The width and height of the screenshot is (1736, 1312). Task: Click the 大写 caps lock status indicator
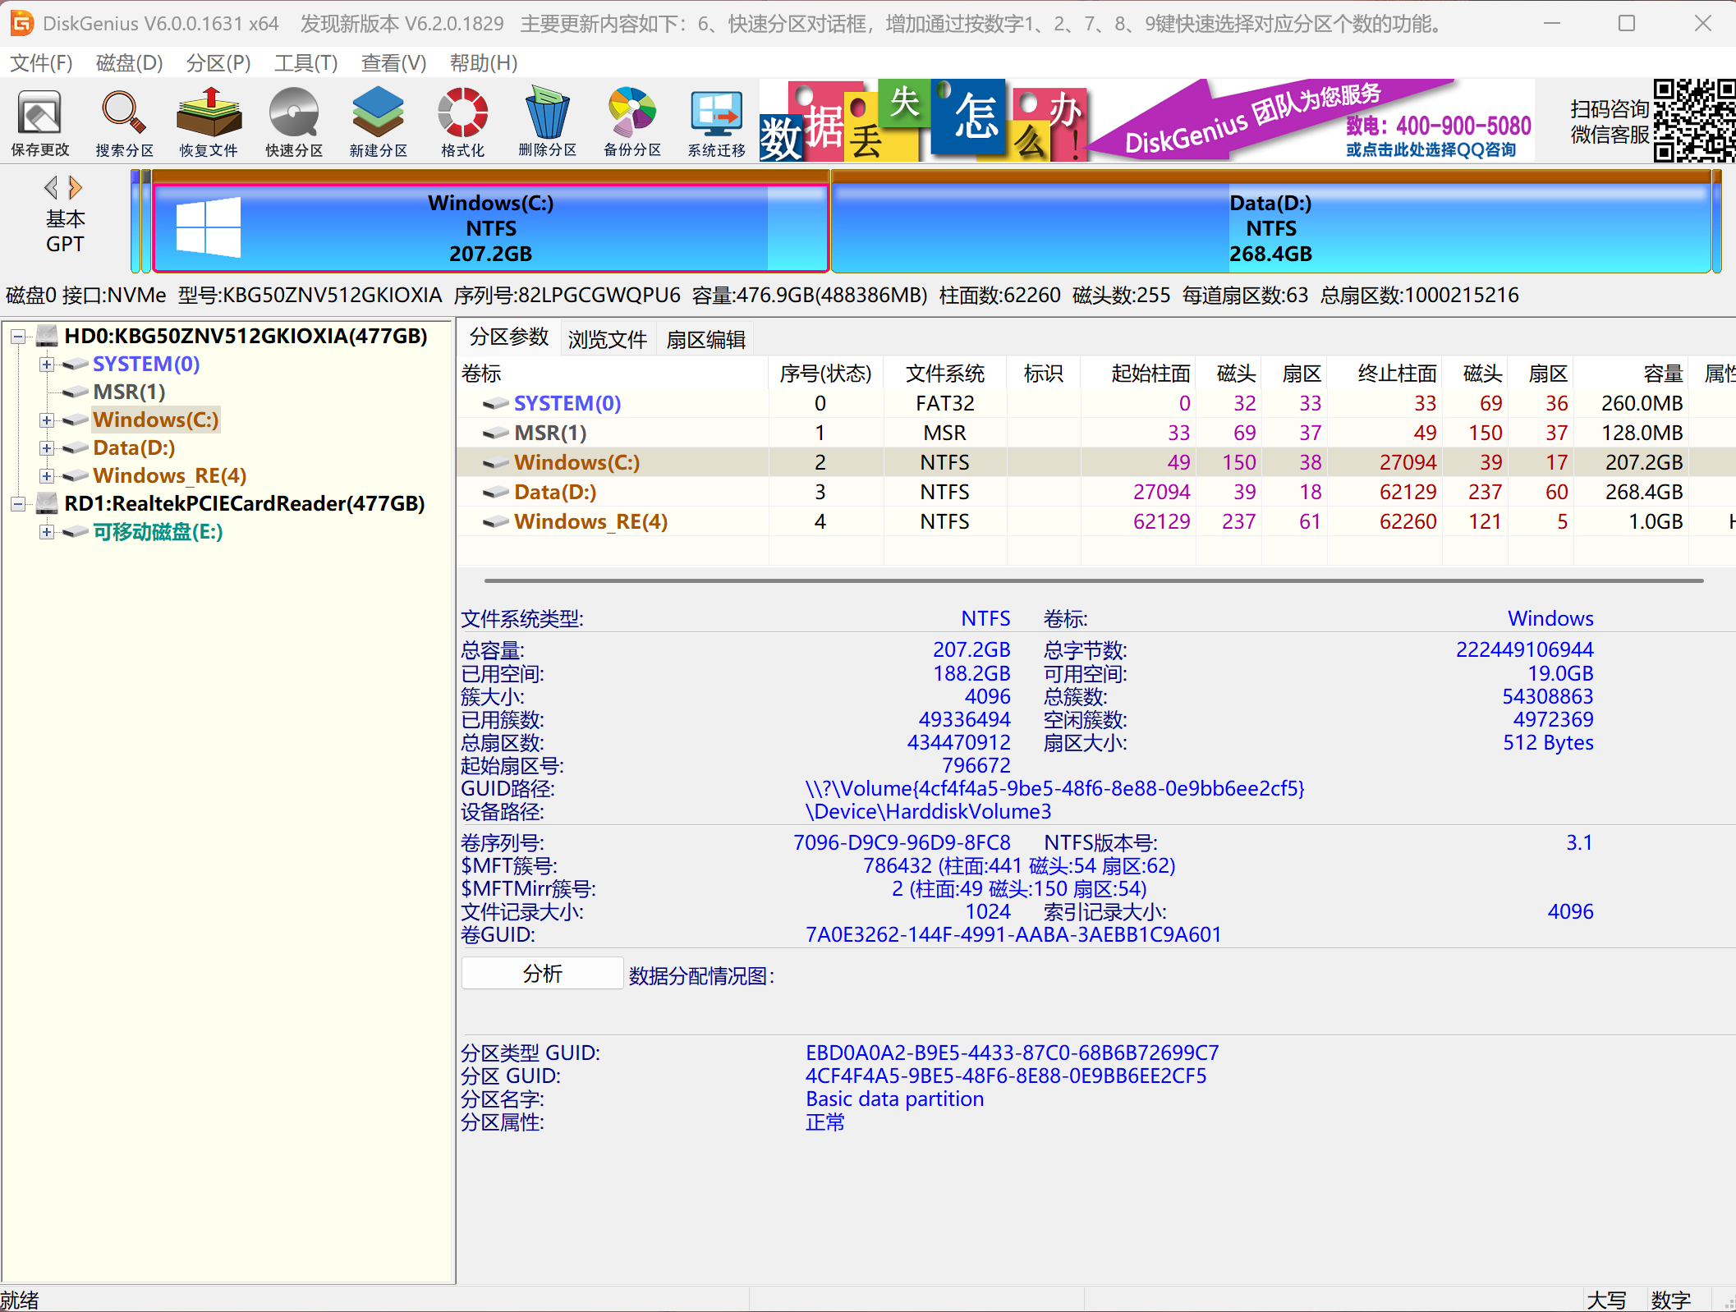click(1606, 1300)
